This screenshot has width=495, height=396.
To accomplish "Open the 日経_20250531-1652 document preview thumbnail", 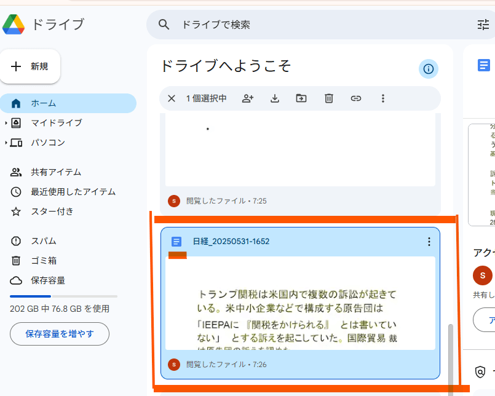I will (x=300, y=303).
